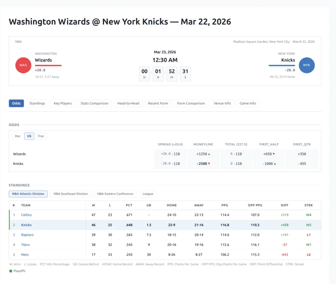
Task: Select NBA Southeast Division standings
Action: tap(71, 194)
